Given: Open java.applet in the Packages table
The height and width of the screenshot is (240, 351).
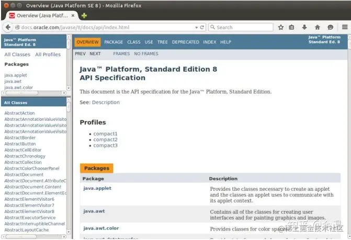Looking at the screenshot, I should coord(97,188).
